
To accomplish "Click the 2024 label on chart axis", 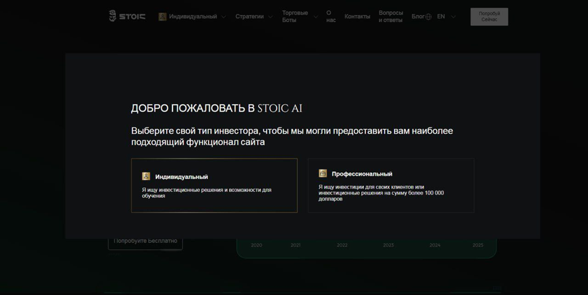I will pos(435,245).
